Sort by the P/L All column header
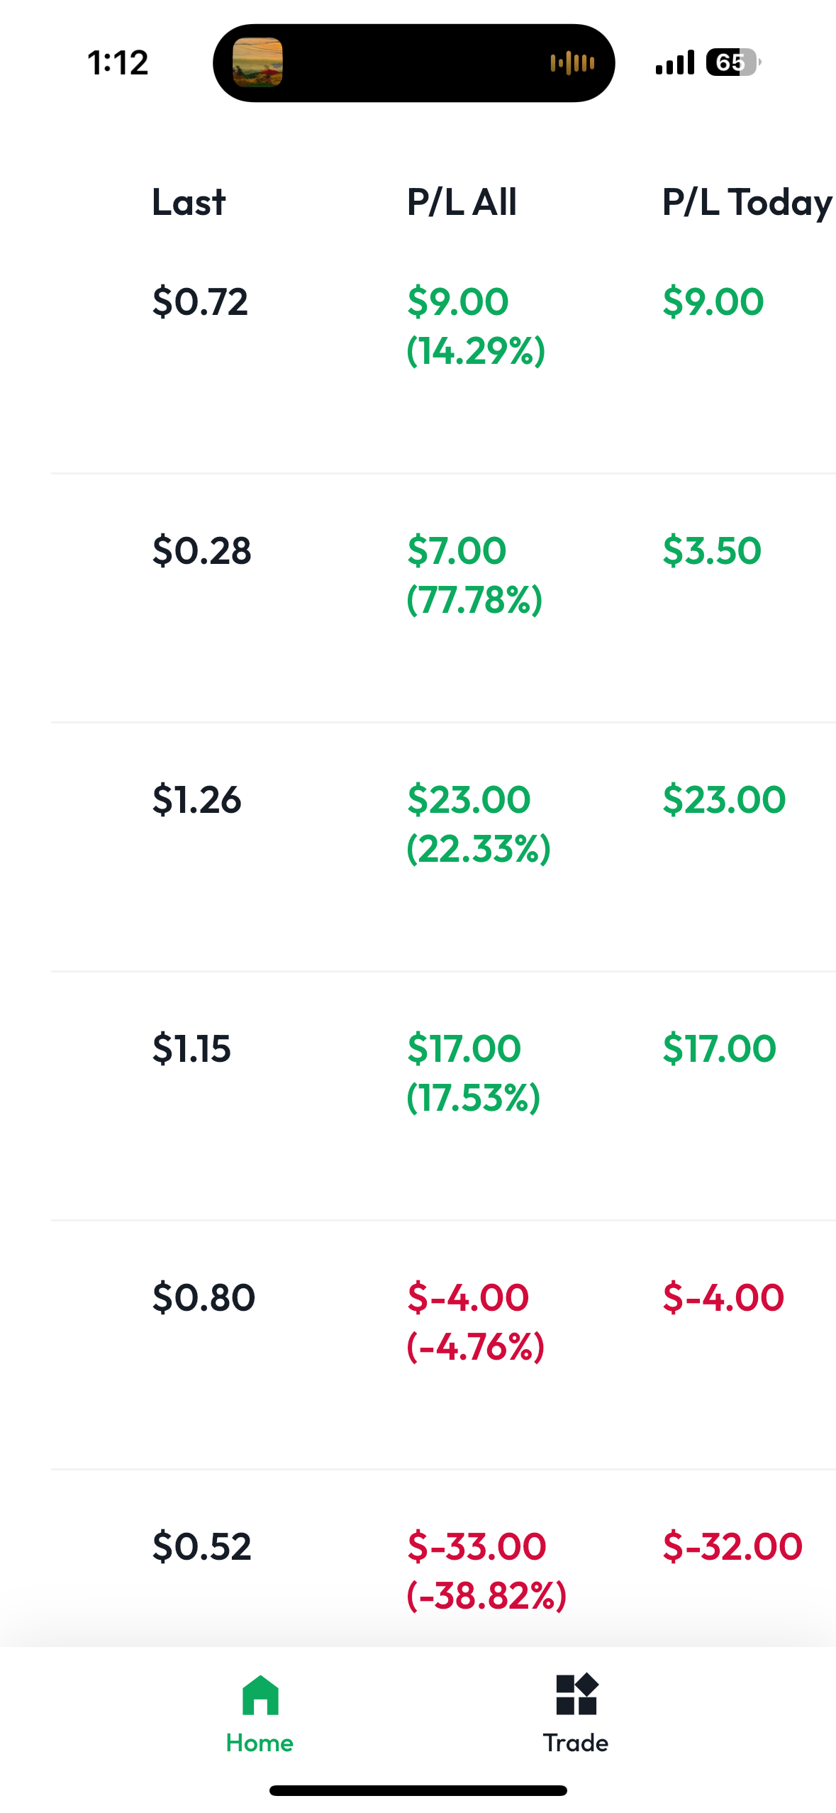The image size is (836, 1813). (462, 202)
